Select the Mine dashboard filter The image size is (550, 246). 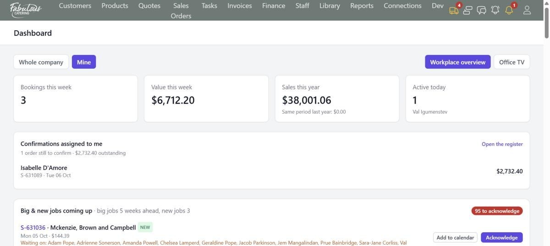pyautogui.click(x=84, y=62)
